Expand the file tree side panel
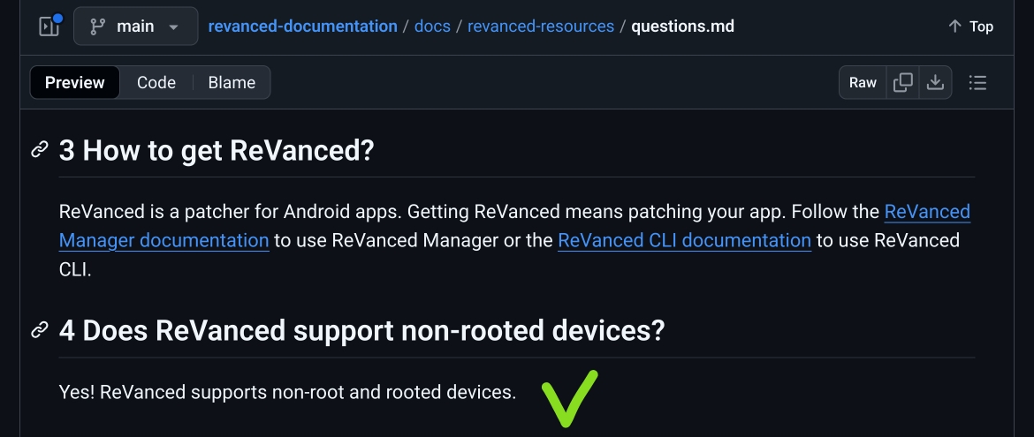The height and width of the screenshot is (437, 1034). 48,26
